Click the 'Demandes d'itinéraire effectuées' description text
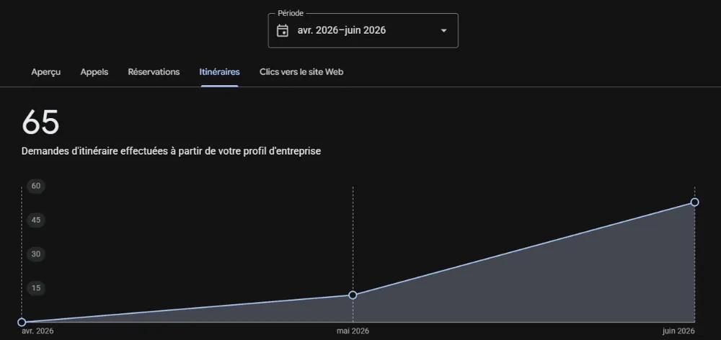The image size is (721, 340). [x=171, y=151]
